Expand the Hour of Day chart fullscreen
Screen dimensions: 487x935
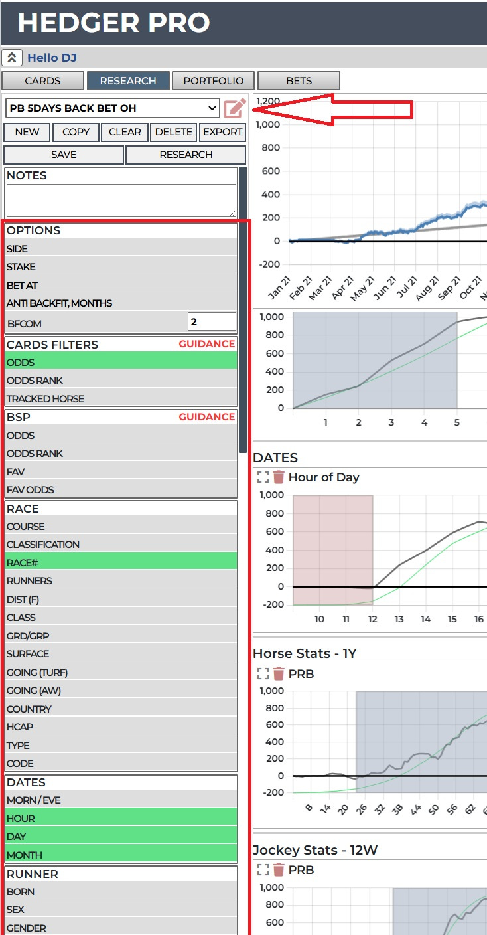pyautogui.click(x=263, y=477)
